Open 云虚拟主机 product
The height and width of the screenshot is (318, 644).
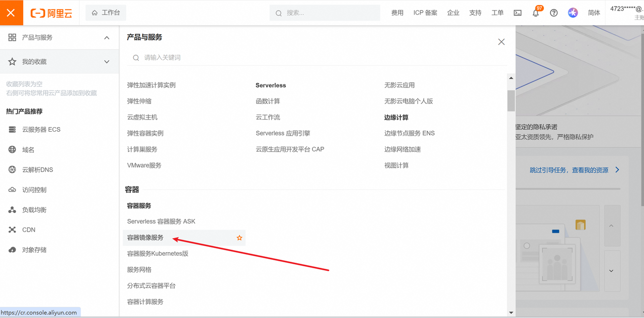(x=142, y=118)
